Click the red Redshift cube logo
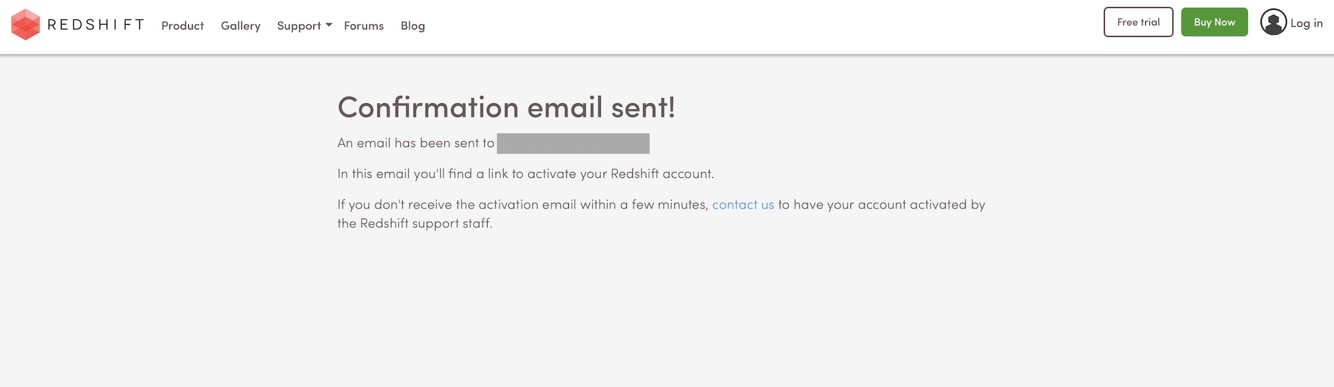The width and height of the screenshot is (1334, 387). [25, 25]
